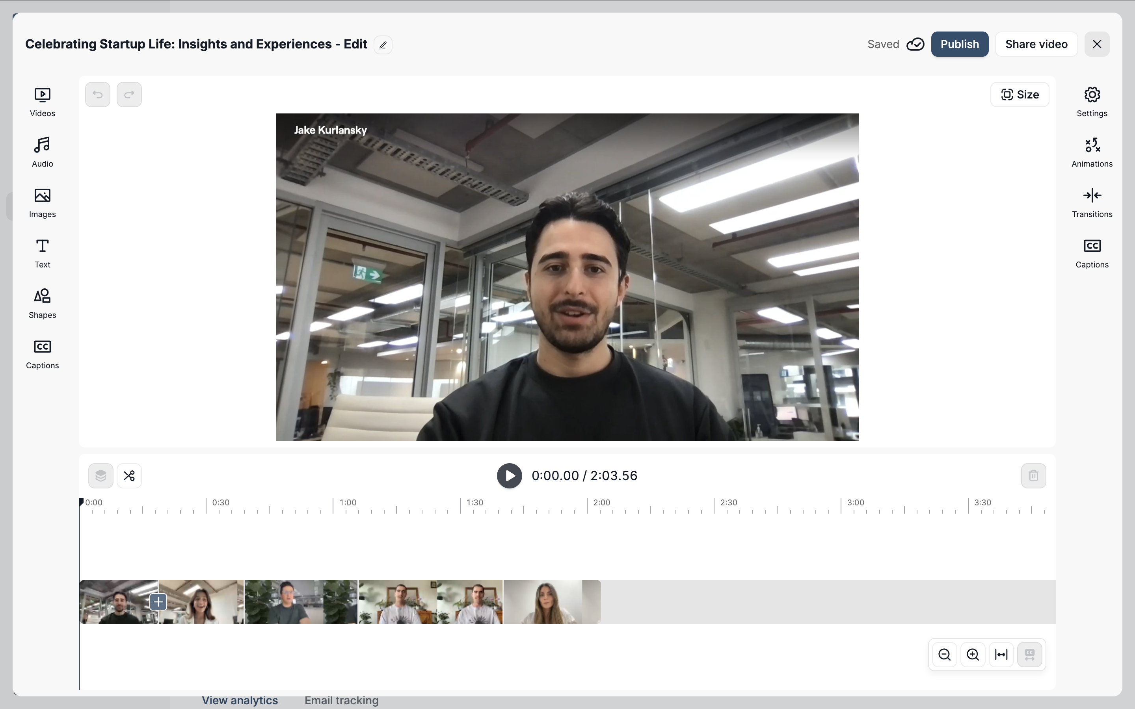Open the Size options
This screenshot has height=709, width=1135.
point(1020,95)
